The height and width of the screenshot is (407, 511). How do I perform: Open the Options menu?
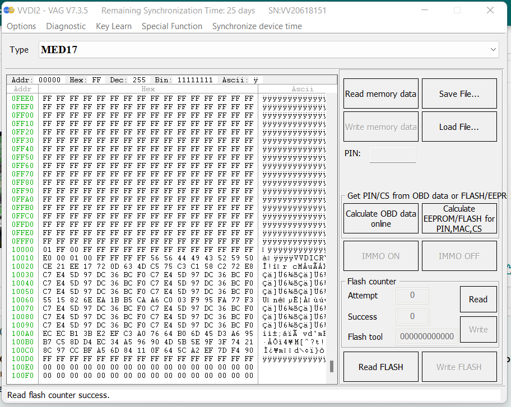(21, 26)
